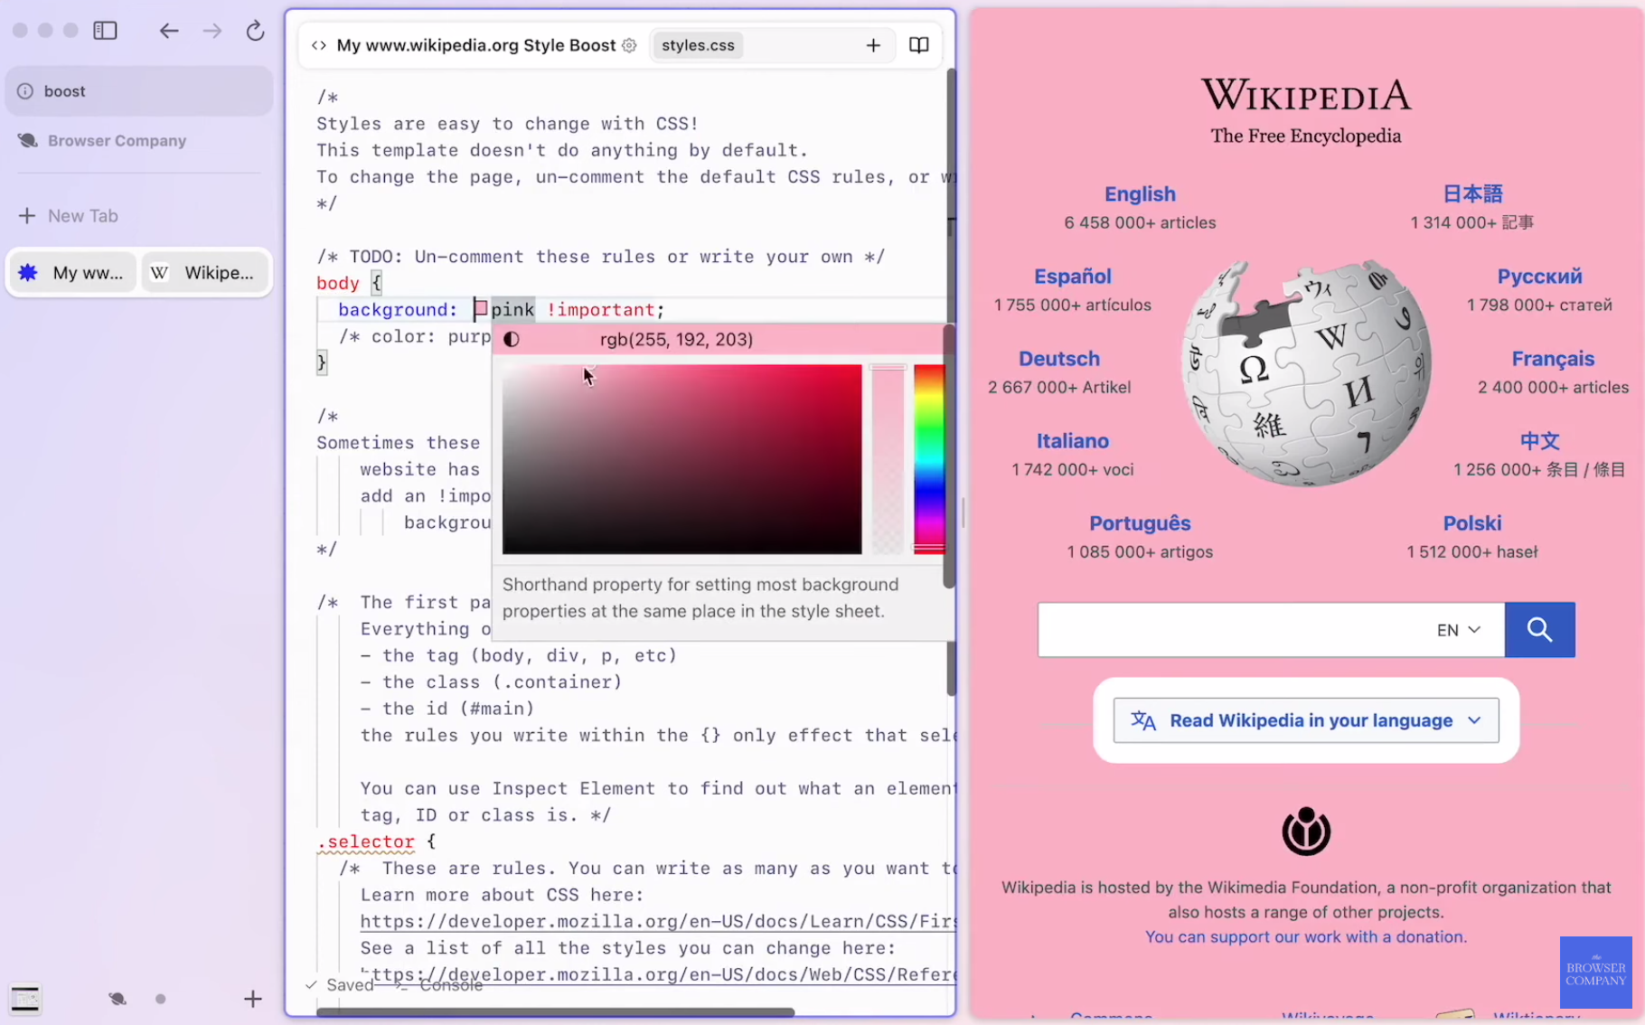Click the back navigation arrow
The image size is (1645, 1025).
pyautogui.click(x=169, y=31)
